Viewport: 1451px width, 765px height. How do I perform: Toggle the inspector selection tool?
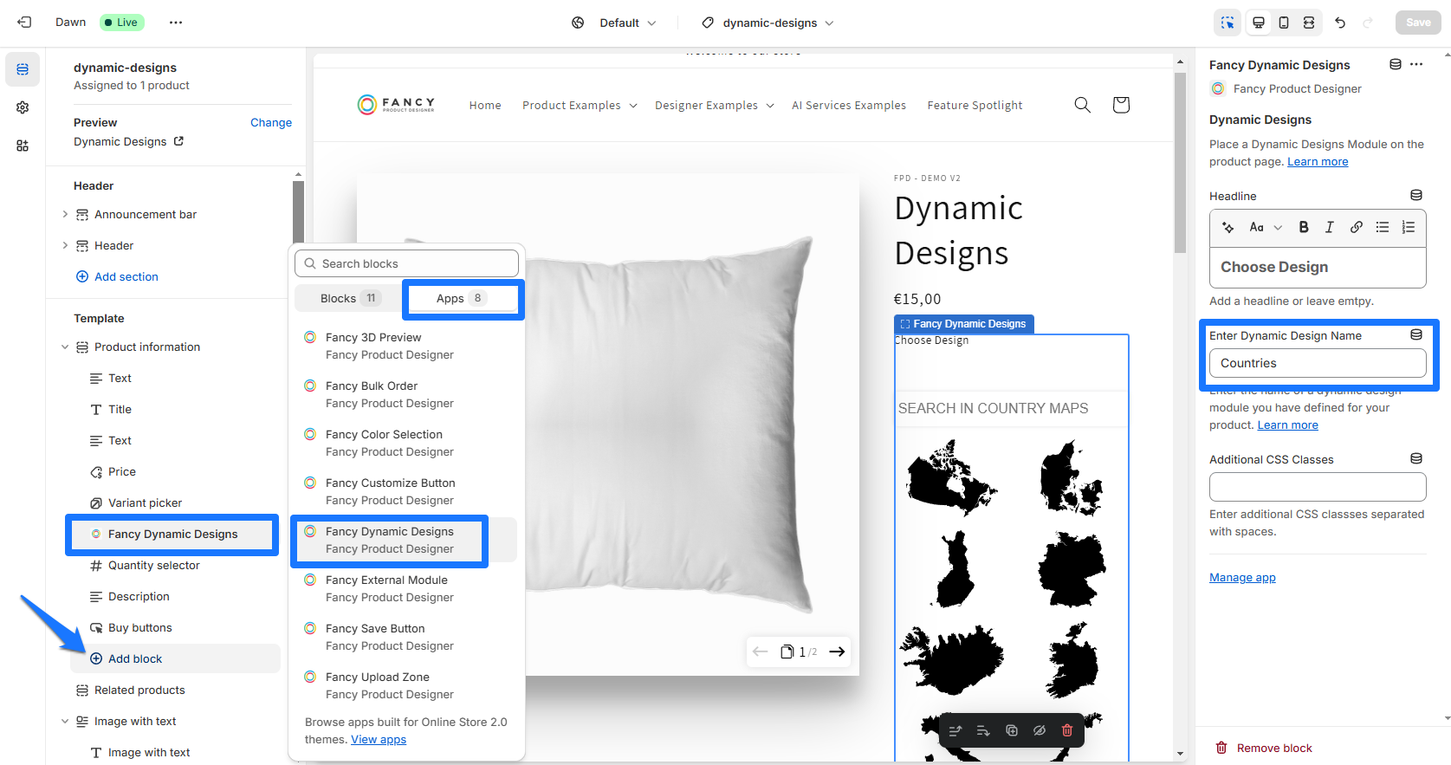pyautogui.click(x=1228, y=23)
